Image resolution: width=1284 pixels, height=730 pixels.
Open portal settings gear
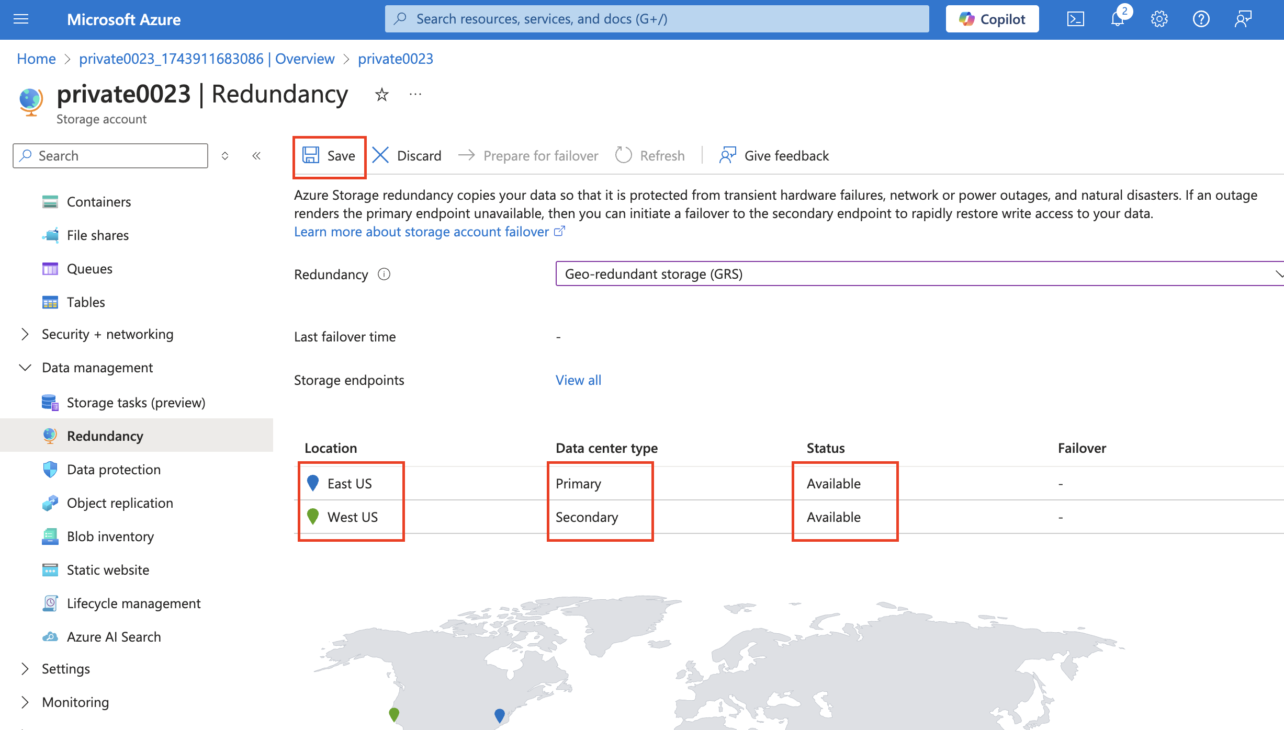pos(1159,19)
